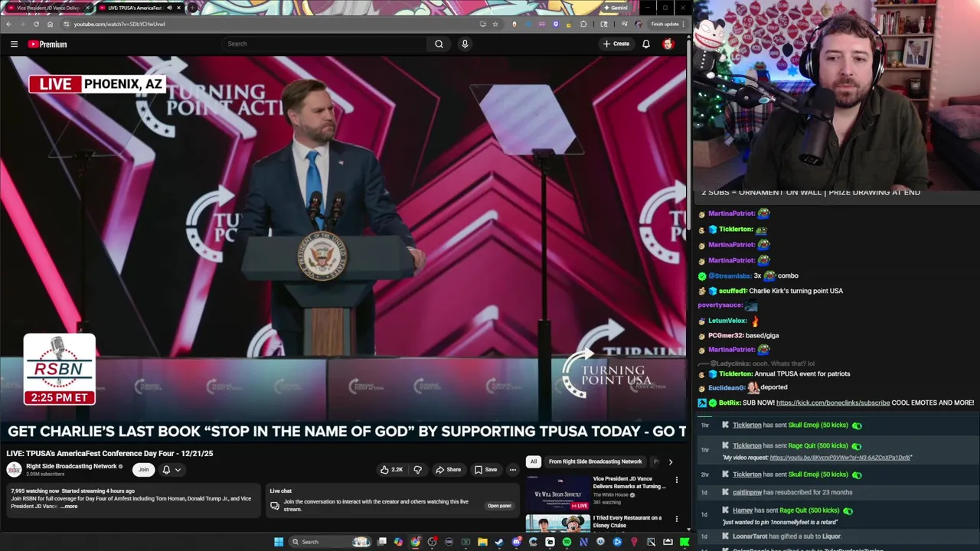Image resolution: width=980 pixels, height=551 pixels.
Task: Click the RSBN channel avatar
Action: tap(14, 470)
